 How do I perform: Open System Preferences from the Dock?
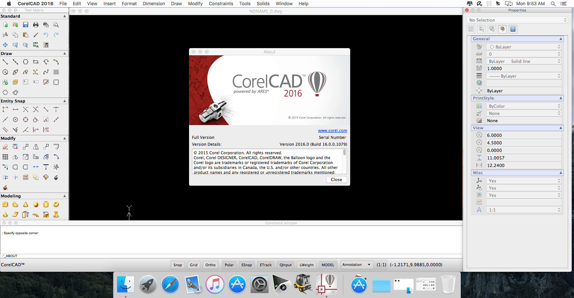pyautogui.click(x=259, y=284)
